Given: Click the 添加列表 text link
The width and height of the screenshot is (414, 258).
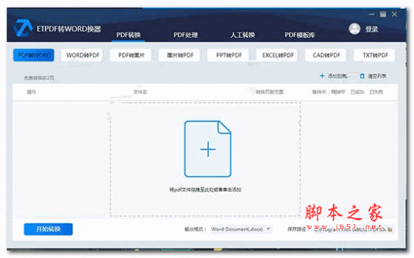Looking at the screenshot, I should 337,76.
